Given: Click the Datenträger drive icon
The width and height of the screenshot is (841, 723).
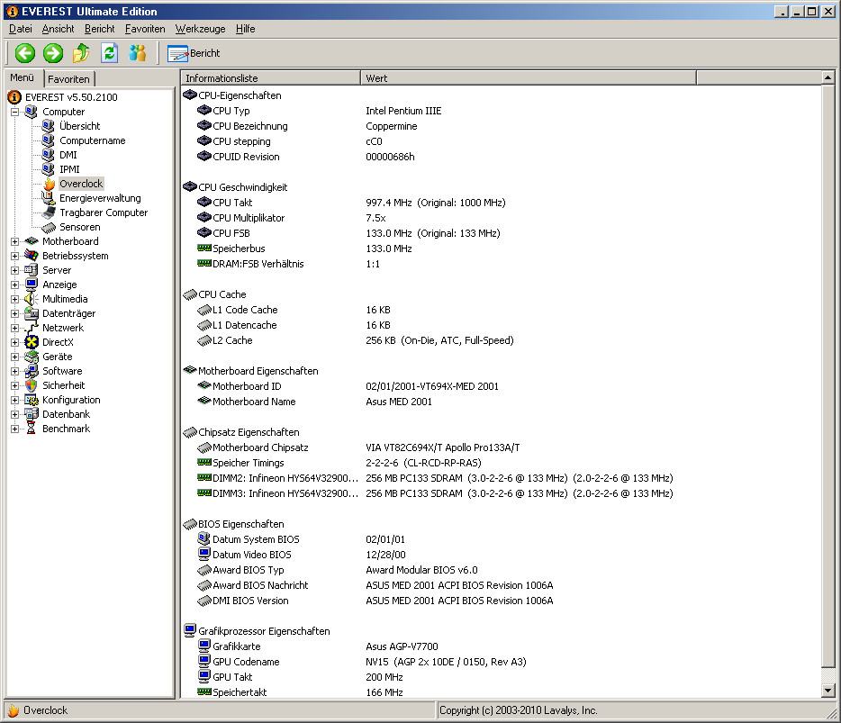Looking at the screenshot, I should tap(32, 313).
